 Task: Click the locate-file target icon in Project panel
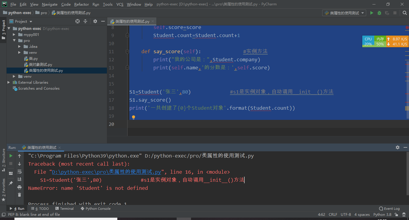point(78,21)
